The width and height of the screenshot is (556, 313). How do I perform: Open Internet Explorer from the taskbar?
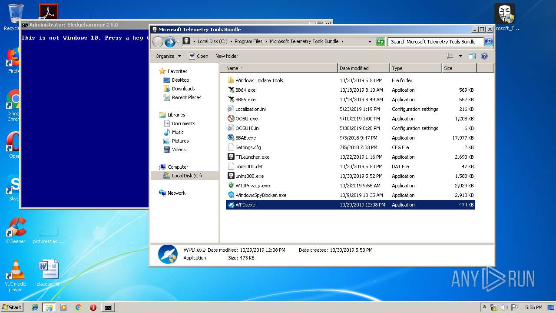pos(35,307)
